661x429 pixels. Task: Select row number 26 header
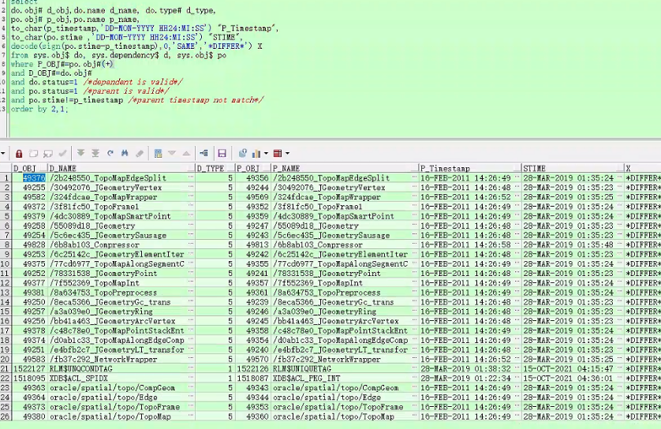click(6, 416)
